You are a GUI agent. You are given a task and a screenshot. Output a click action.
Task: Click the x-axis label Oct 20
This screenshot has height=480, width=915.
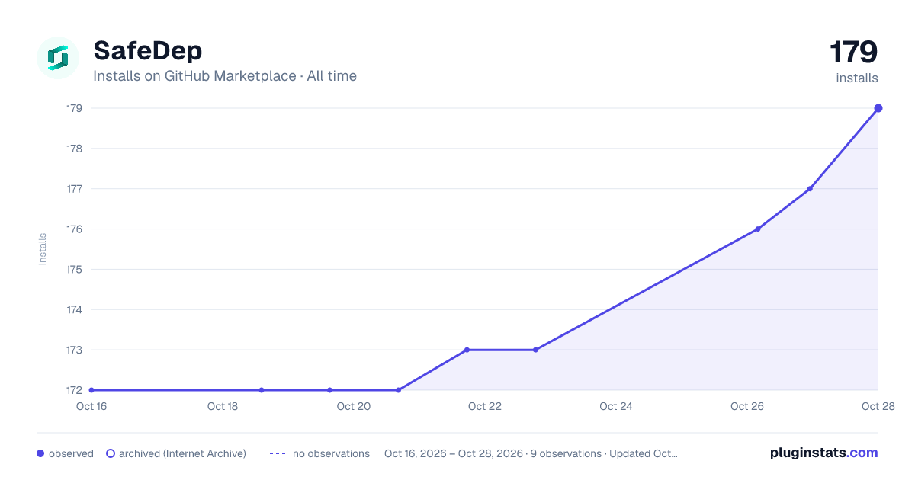[354, 406]
